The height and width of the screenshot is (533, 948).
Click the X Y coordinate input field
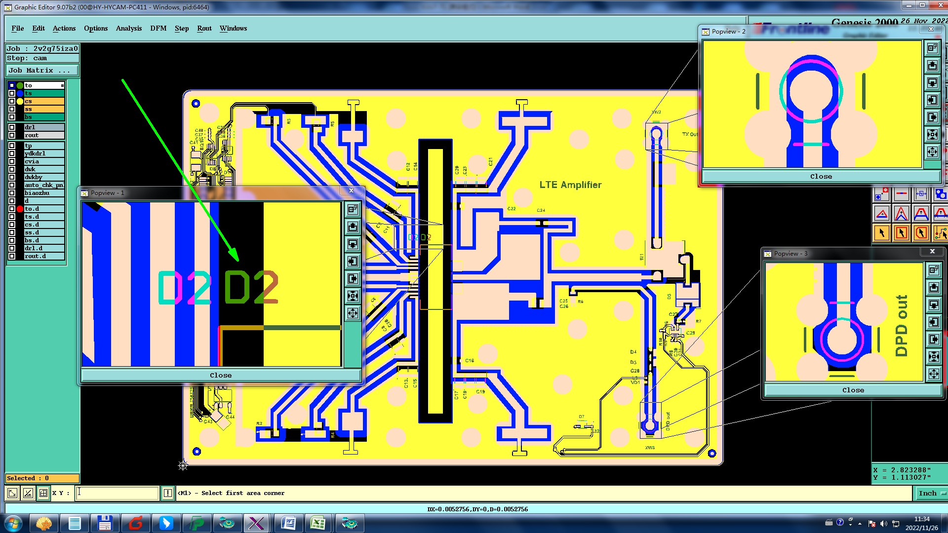pos(117,493)
